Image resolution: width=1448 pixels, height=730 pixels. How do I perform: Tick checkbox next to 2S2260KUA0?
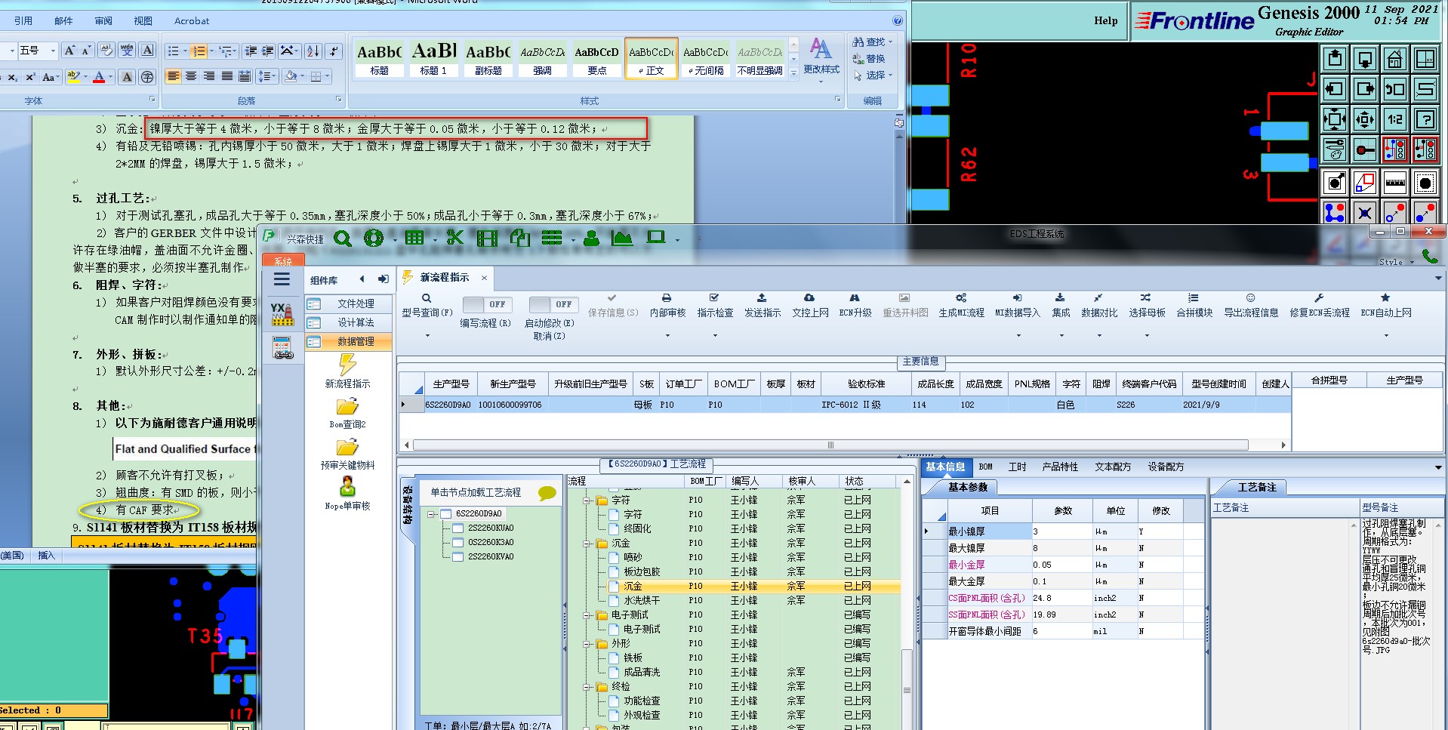coord(458,528)
